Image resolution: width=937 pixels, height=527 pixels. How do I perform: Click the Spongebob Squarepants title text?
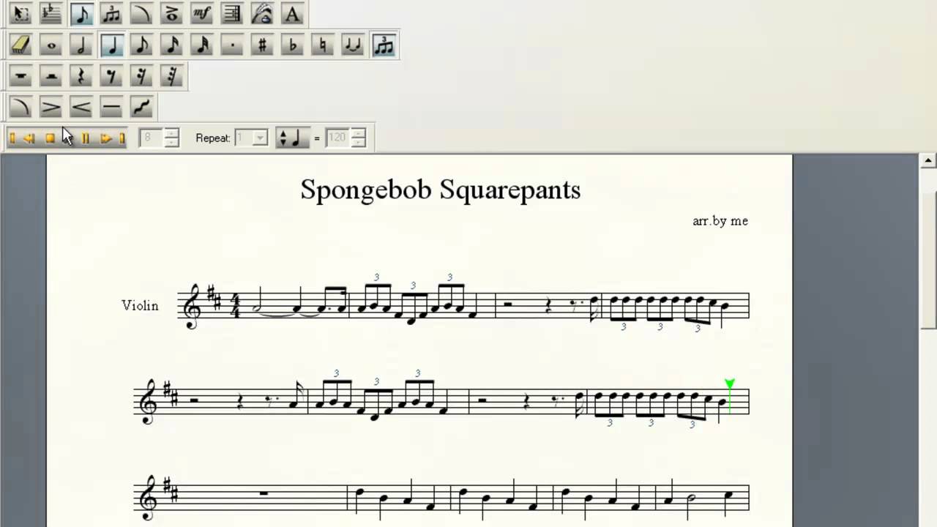click(x=441, y=190)
